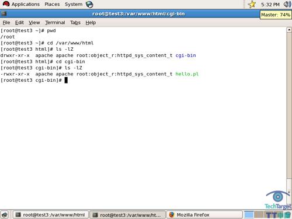
Task: Open the Places menu in top panel
Action: pyautogui.click(x=52, y=4)
